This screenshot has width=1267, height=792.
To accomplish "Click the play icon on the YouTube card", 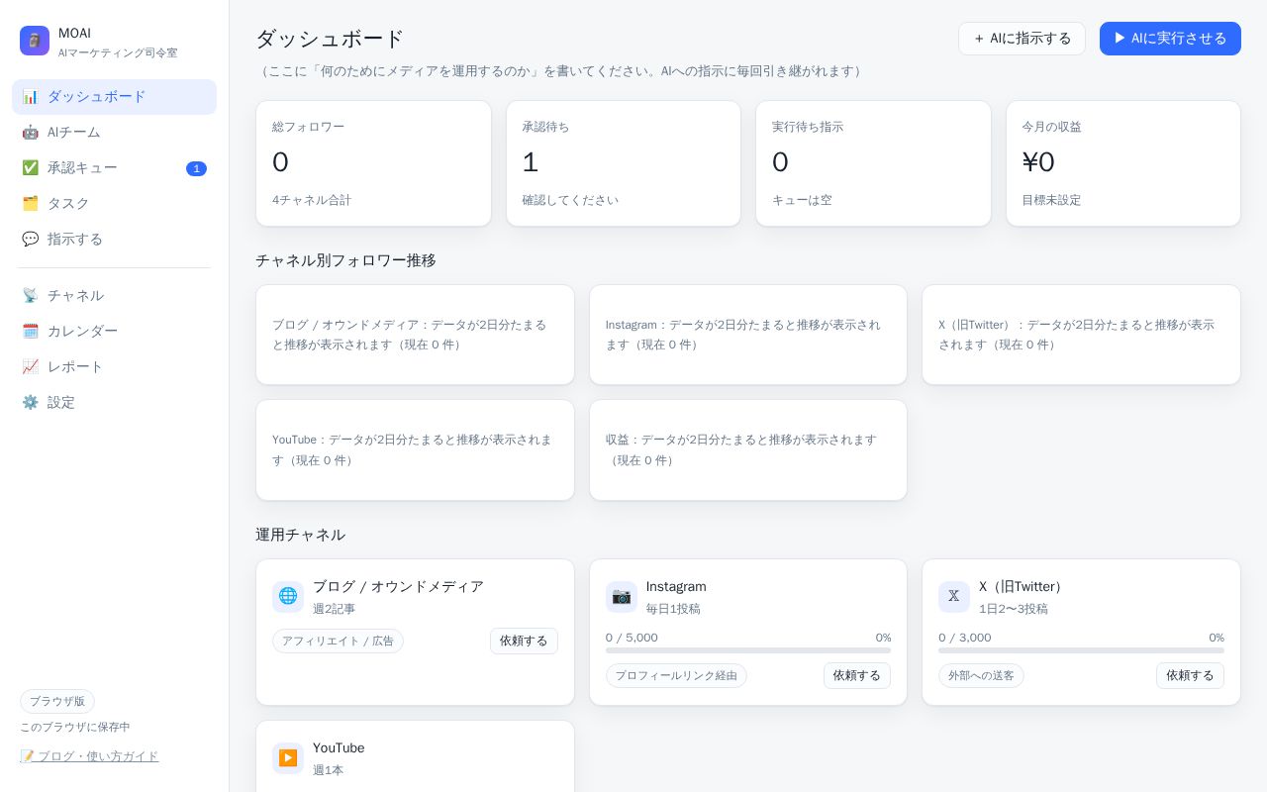I will pos(288,757).
